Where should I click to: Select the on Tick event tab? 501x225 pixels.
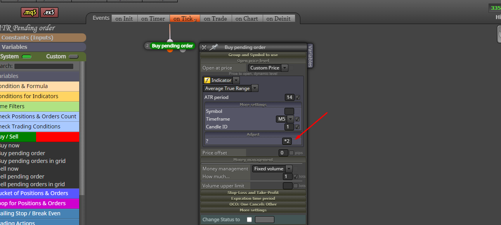tap(185, 18)
